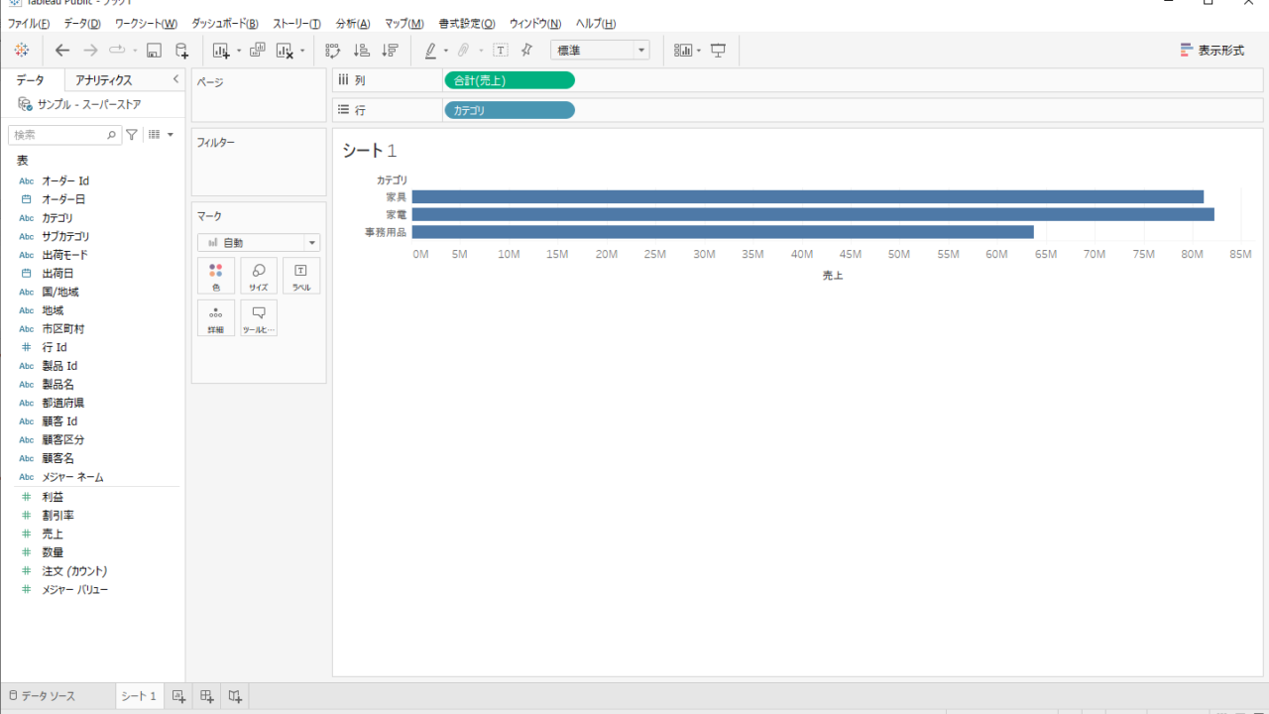Open the new worksheet dropdown arrow
The height and width of the screenshot is (714, 1269).
point(239,51)
